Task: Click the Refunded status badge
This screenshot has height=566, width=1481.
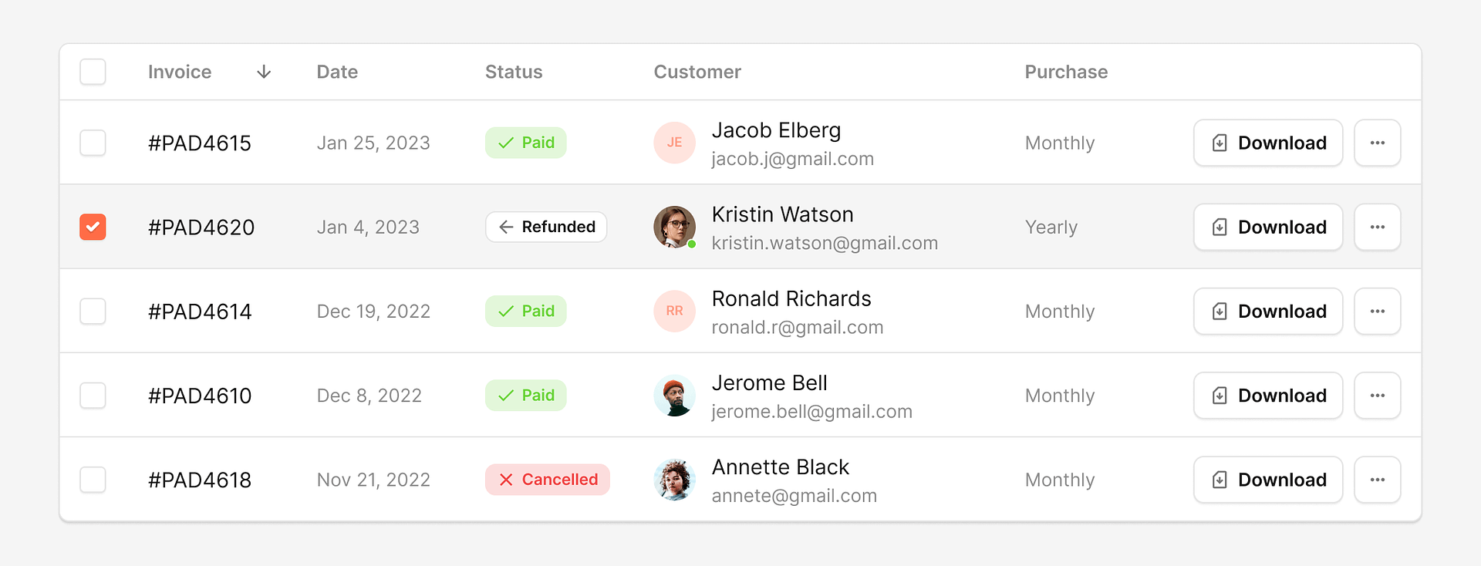Action: (x=546, y=227)
